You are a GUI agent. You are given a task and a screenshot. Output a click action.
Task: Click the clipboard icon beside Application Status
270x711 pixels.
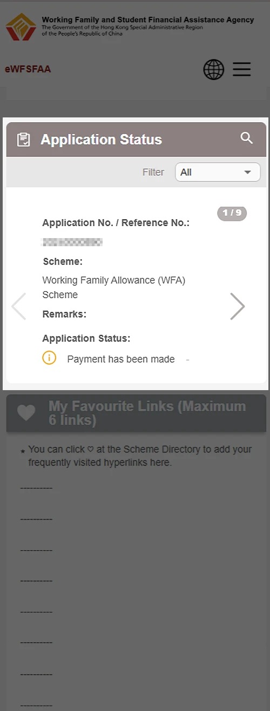pos(24,140)
